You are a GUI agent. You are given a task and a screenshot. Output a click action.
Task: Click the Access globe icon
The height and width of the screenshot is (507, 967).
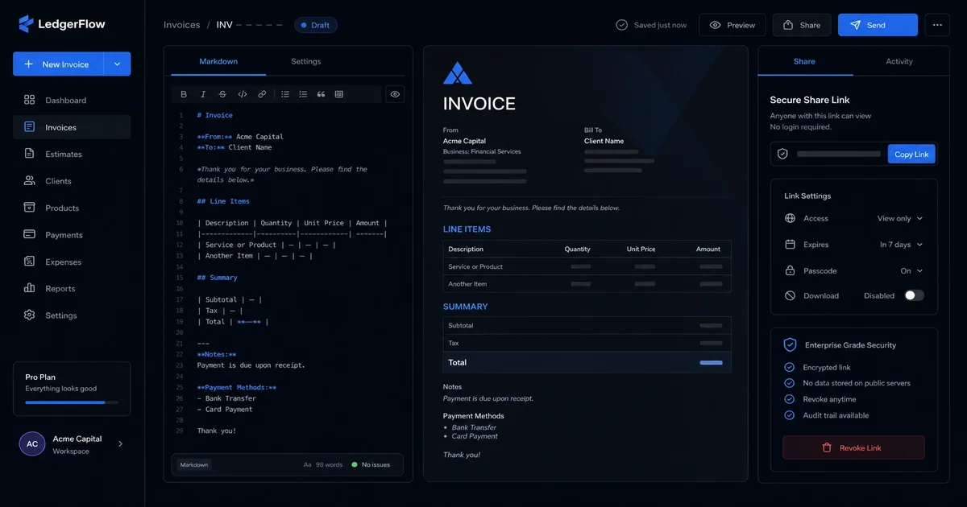tap(790, 218)
